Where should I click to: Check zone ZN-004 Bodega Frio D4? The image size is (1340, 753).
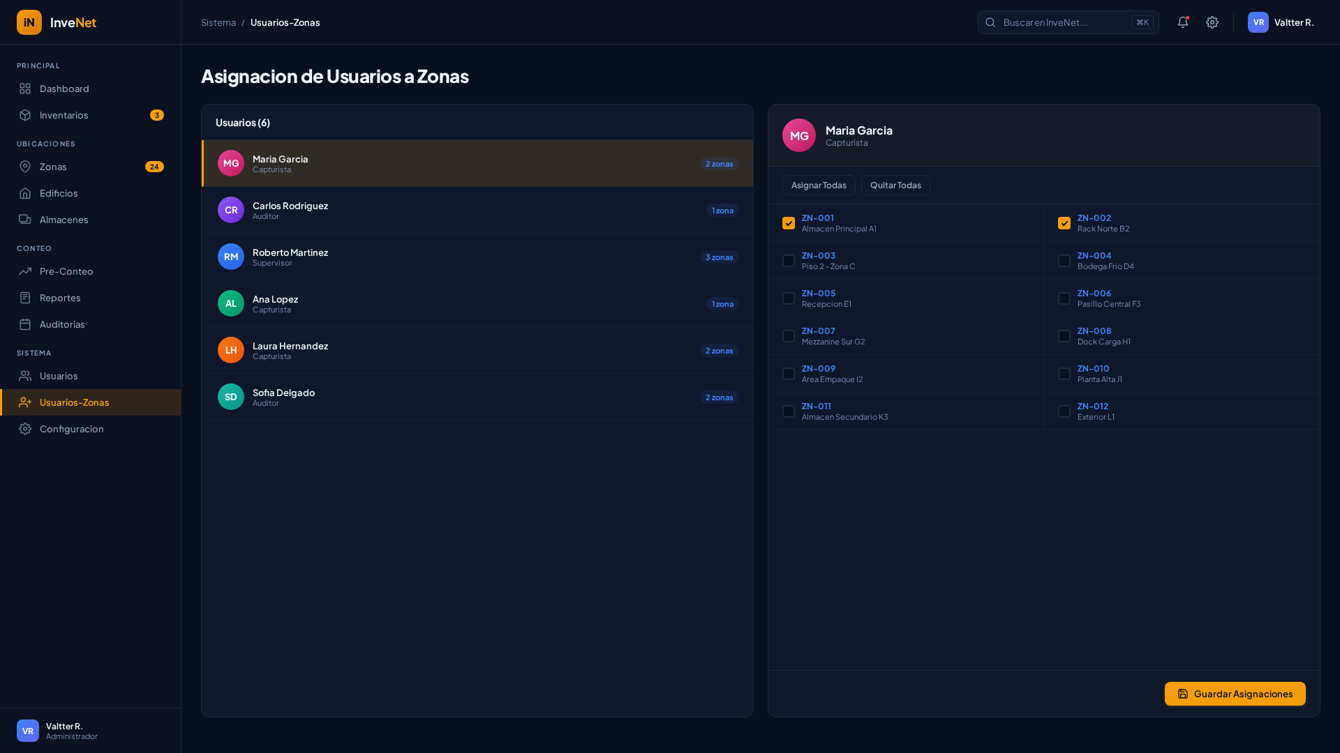click(1064, 261)
